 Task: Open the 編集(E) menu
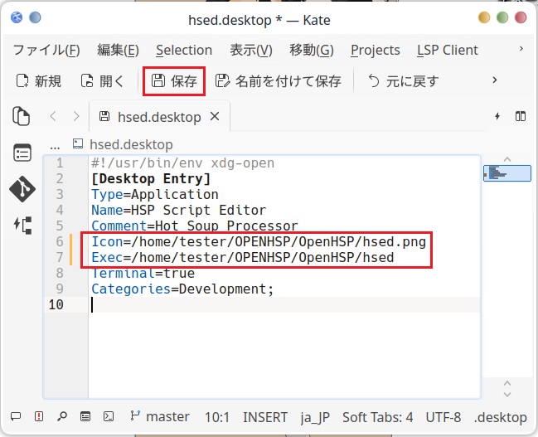[x=118, y=50]
